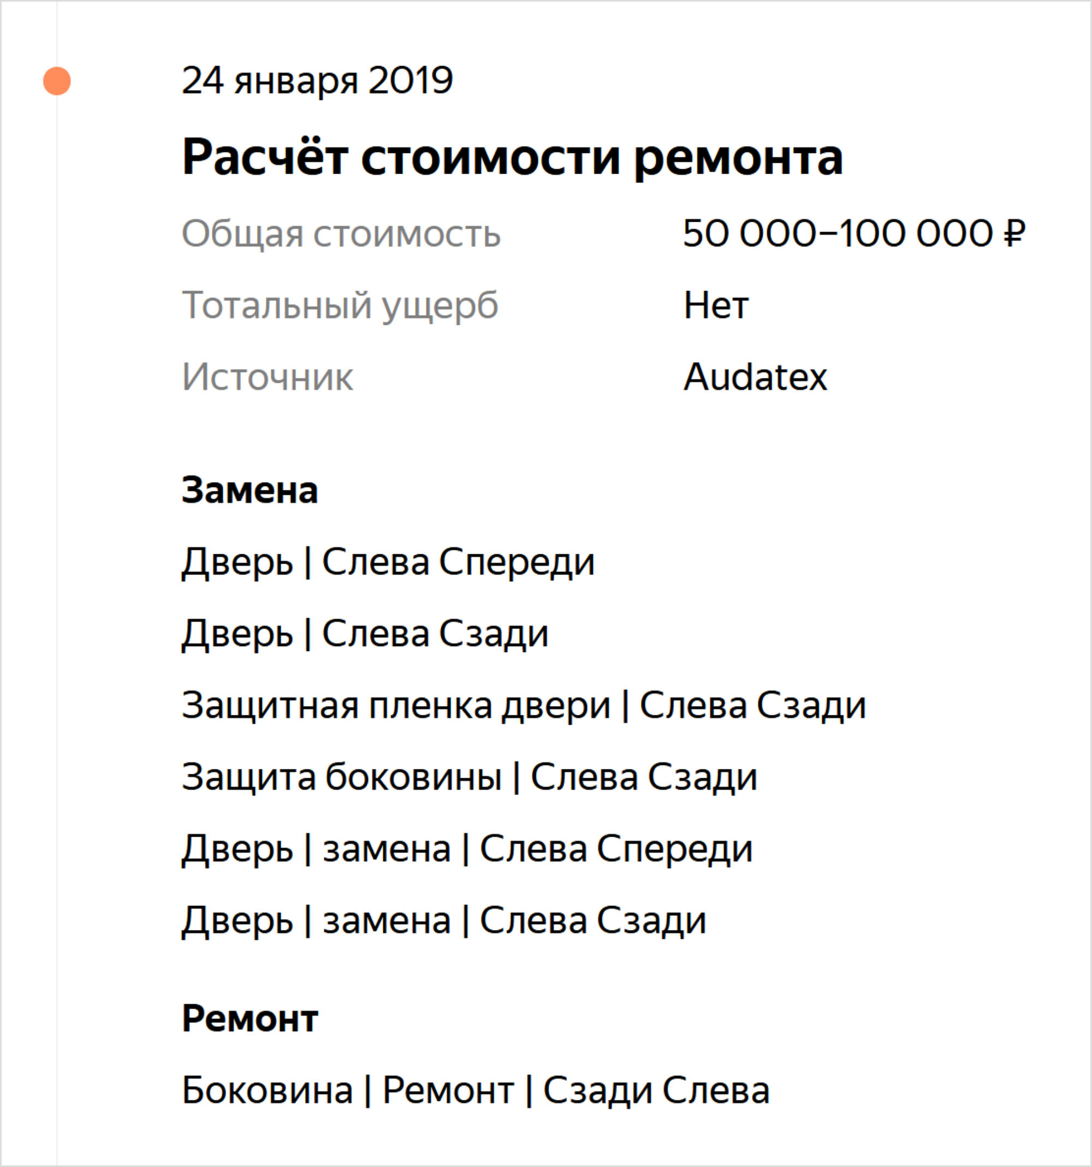This screenshot has height=1167, width=1092.
Task: Select the price range 50 000–100 000 ₽
Action: click(x=854, y=233)
